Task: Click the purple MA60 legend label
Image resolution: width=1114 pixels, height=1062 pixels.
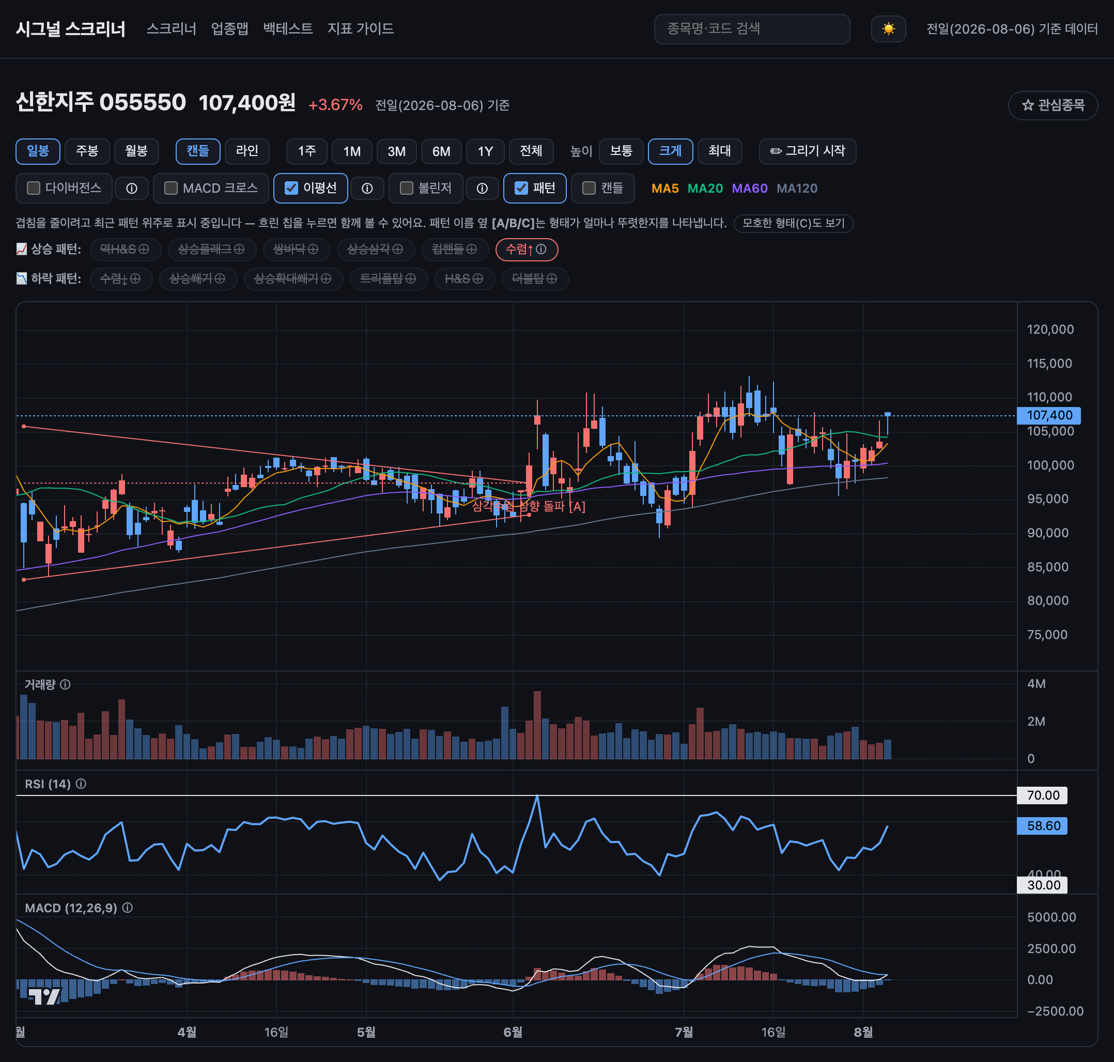Action: coord(750,189)
